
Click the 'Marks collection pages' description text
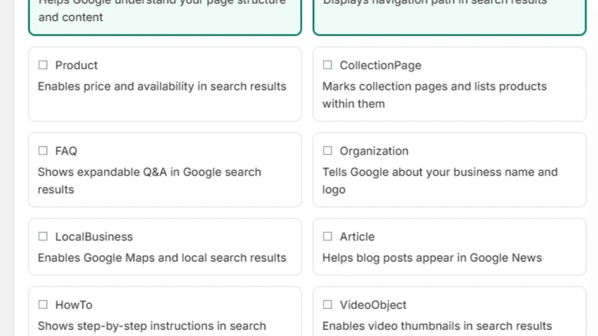(x=434, y=95)
